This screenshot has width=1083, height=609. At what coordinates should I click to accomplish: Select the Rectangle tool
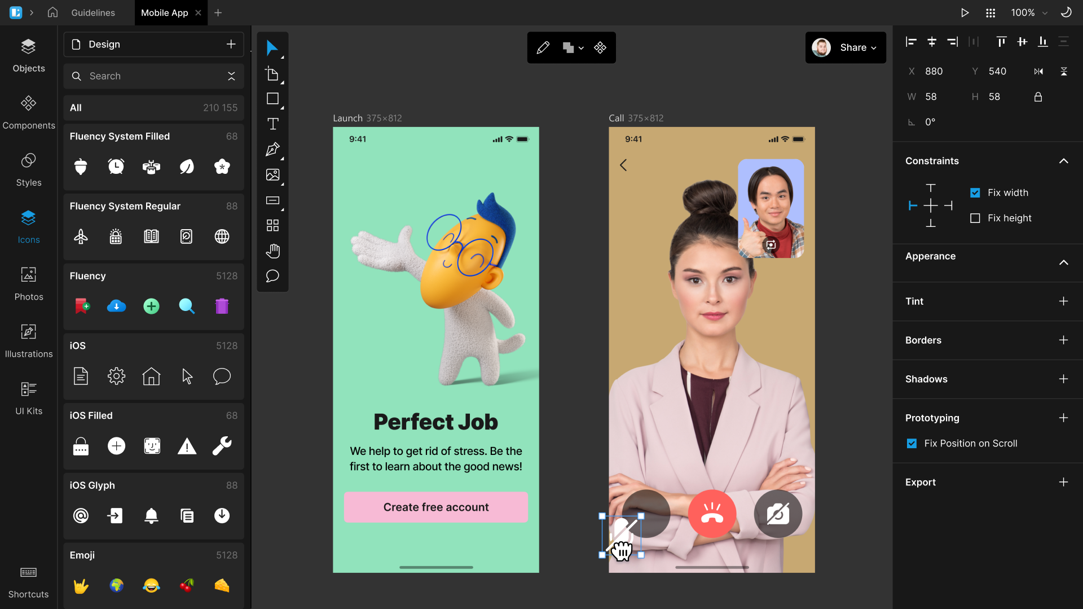272,99
